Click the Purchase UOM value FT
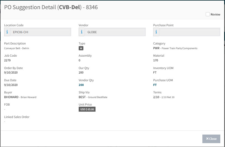 (x=155, y=85)
